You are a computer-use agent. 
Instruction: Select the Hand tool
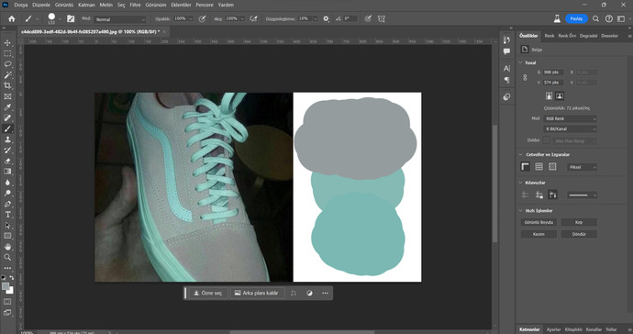(x=7, y=247)
